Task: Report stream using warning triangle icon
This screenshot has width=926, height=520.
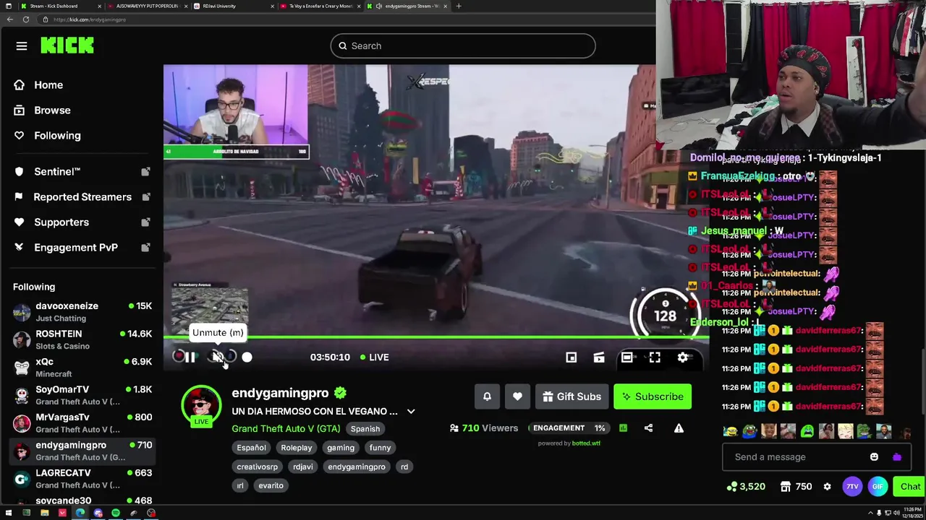Action: tap(679, 428)
